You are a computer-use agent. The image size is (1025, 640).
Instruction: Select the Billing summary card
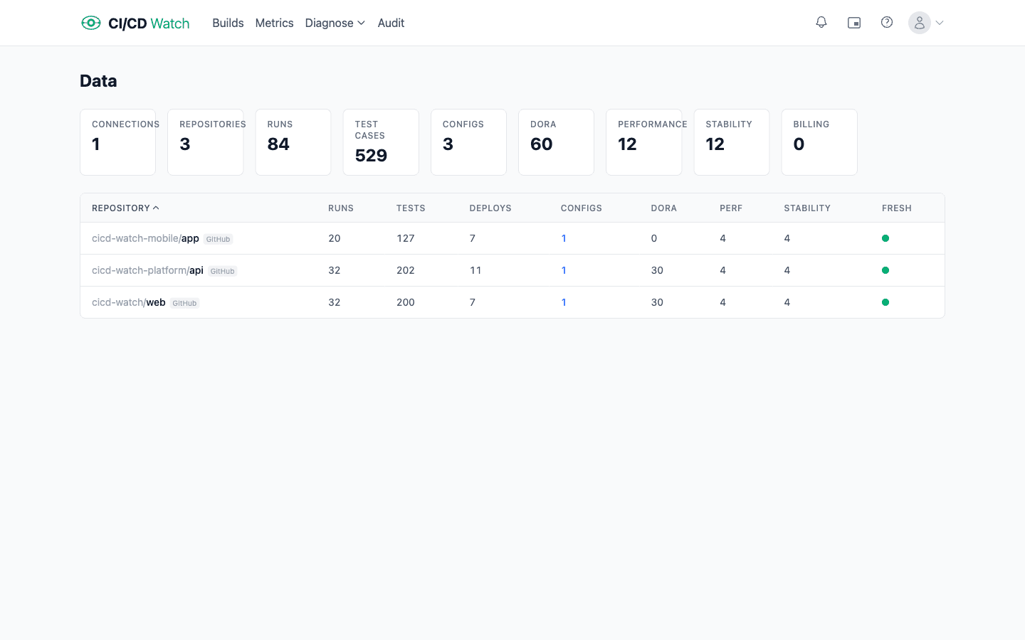(x=819, y=142)
